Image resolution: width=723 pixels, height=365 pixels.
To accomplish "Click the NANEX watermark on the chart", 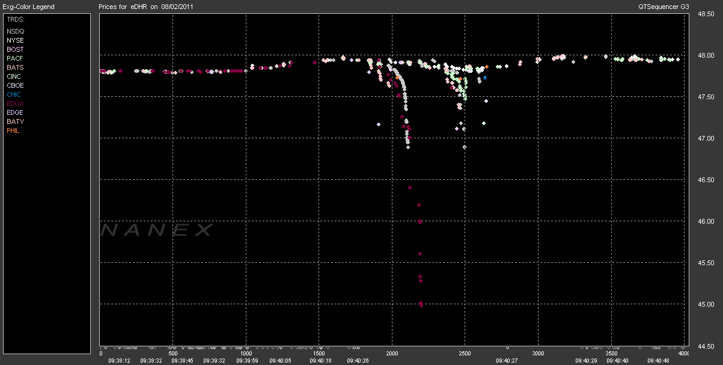I will (x=157, y=230).
